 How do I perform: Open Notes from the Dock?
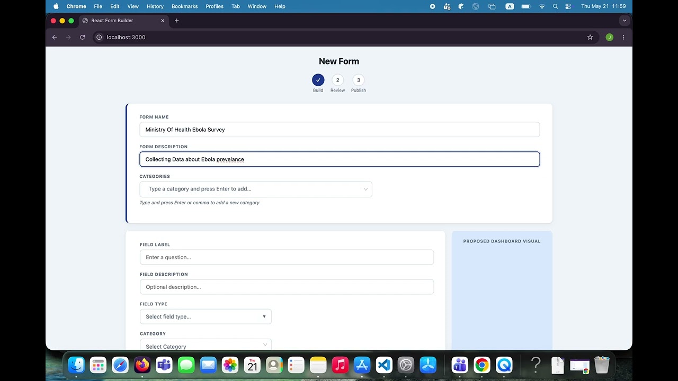318,365
